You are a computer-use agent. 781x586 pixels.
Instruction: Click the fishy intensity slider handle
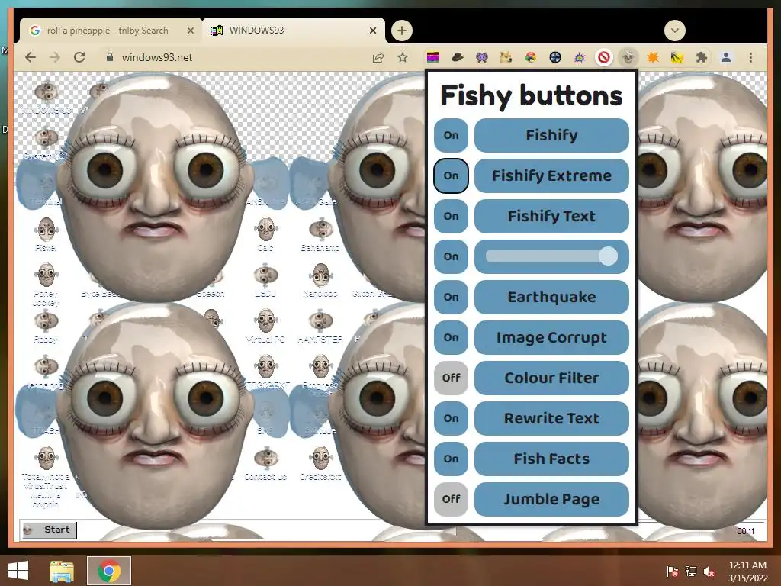608,256
